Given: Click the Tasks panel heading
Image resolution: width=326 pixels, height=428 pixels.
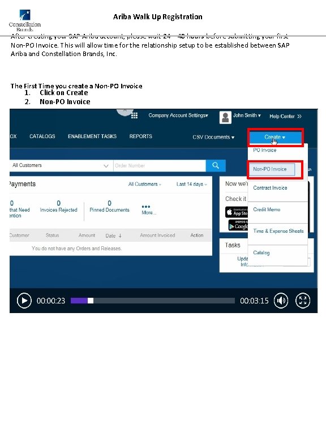Looking at the screenshot, I should click(x=233, y=245).
